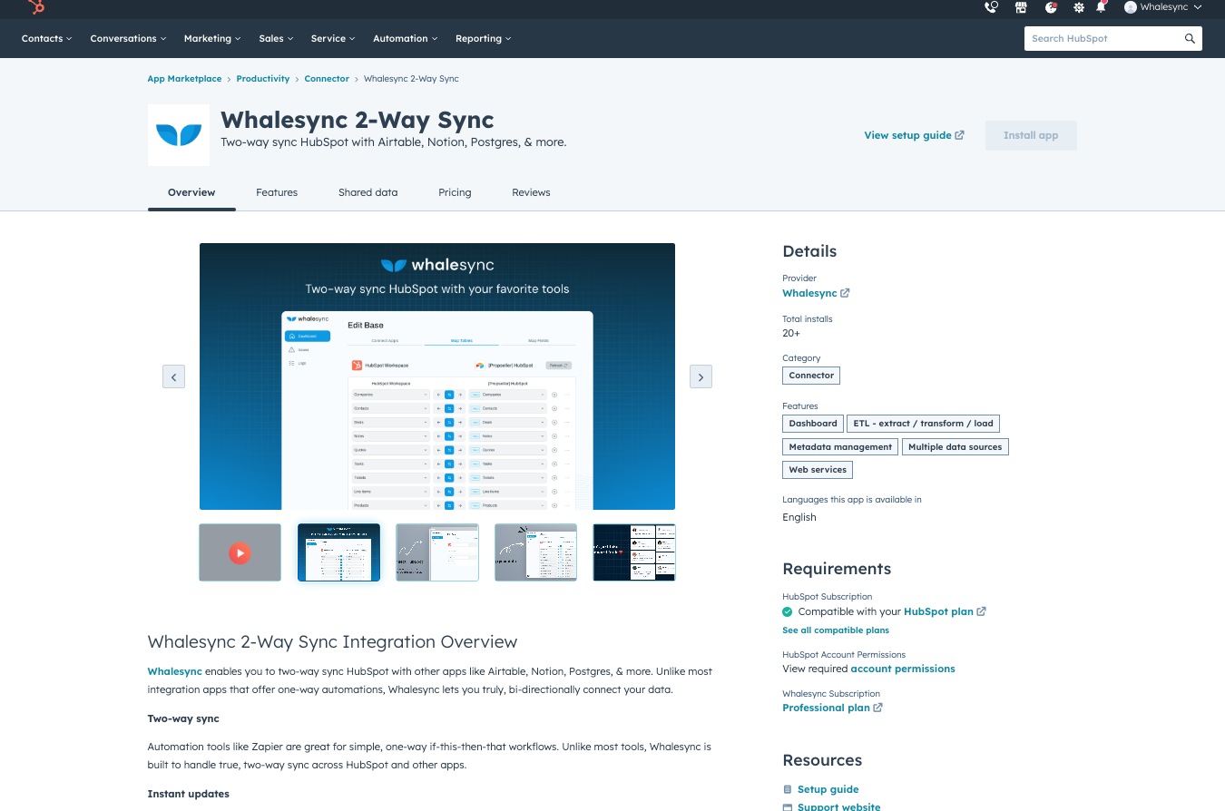This screenshot has width=1225, height=811.
Task: Switch to the Features tab
Action: 277,192
